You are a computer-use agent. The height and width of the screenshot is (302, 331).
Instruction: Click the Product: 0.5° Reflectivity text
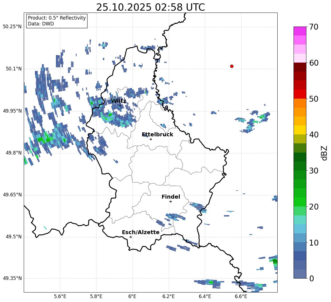point(57,18)
